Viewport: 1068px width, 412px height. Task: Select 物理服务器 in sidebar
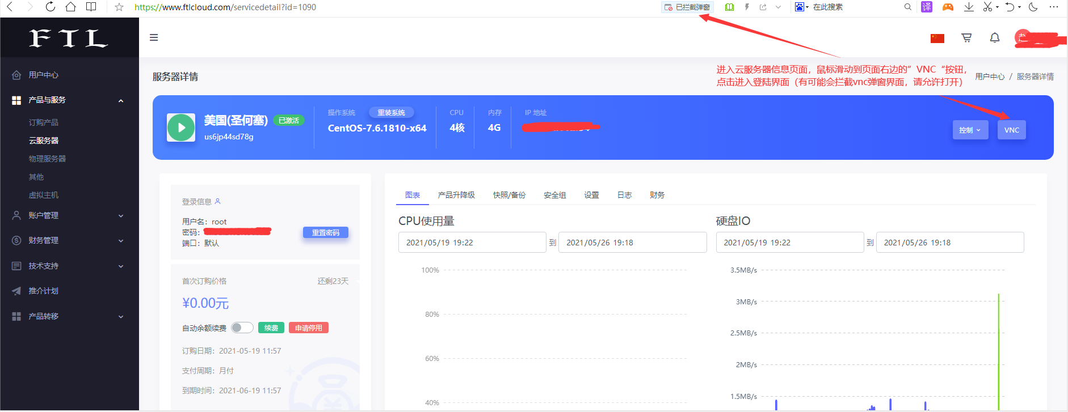coord(48,159)
